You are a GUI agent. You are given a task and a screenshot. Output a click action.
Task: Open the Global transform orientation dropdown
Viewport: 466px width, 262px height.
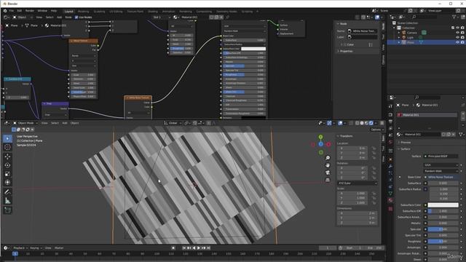click(173, 123)
